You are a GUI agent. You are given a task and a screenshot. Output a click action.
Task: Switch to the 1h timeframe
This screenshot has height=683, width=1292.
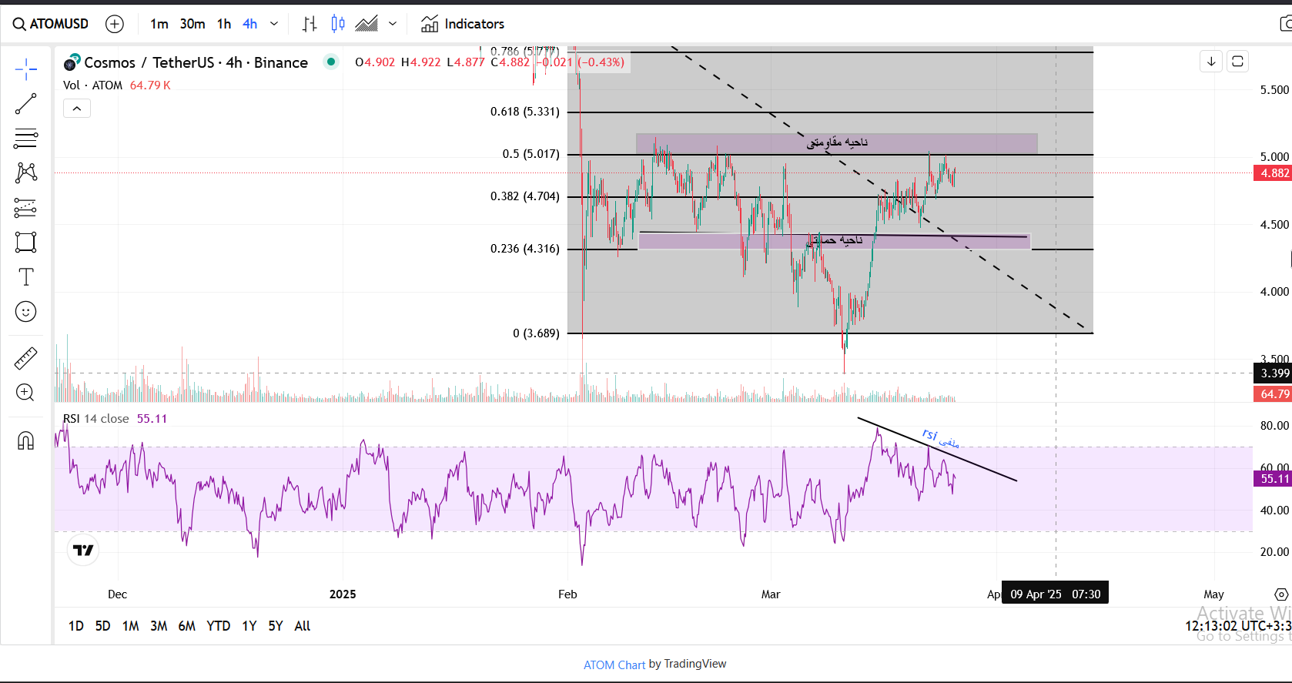[x=224, y=24]
